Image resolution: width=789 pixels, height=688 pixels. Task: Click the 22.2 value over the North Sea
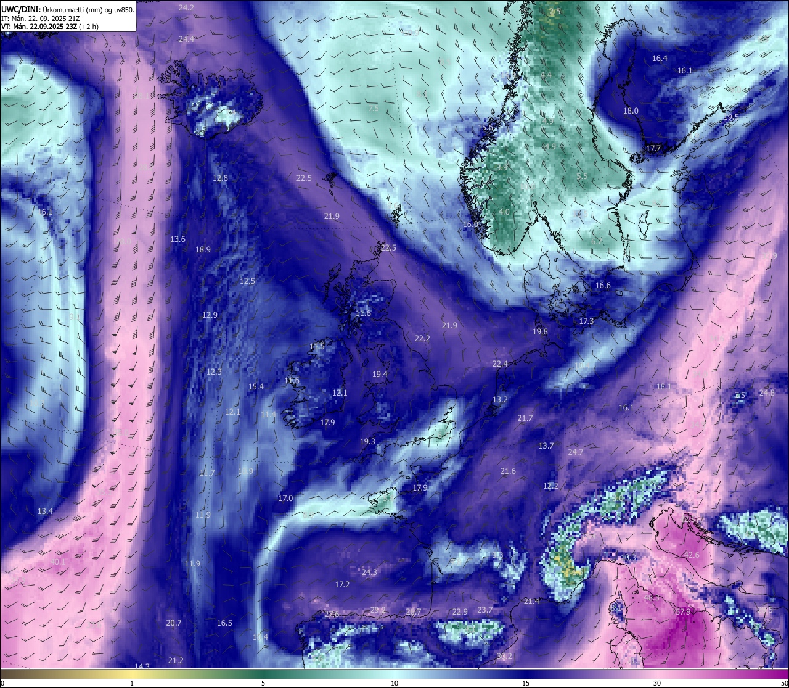pyautogui.click(x=422, y=338)
